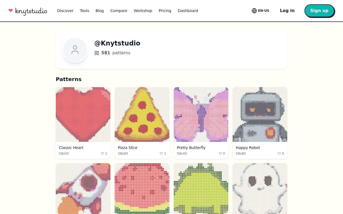Image resolution: width=343 pixels, height=214 pixels.
Task: Open the Pretty Butterfly pattern thumbnail
Action: (201, 114)
